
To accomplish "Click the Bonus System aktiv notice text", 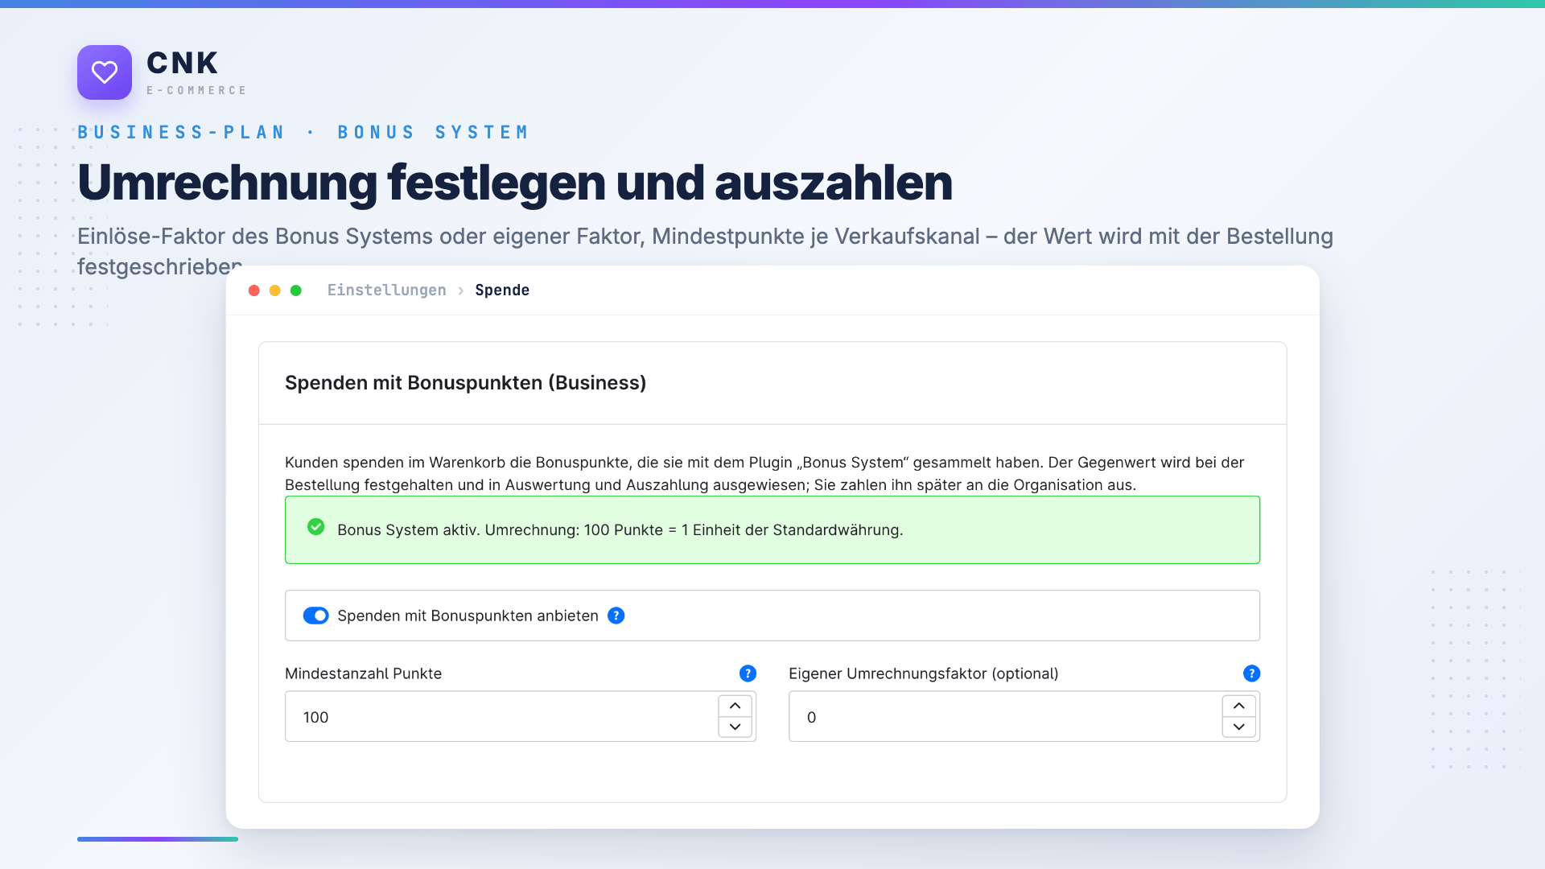I will pyautogui.click(x=620, y=530).
